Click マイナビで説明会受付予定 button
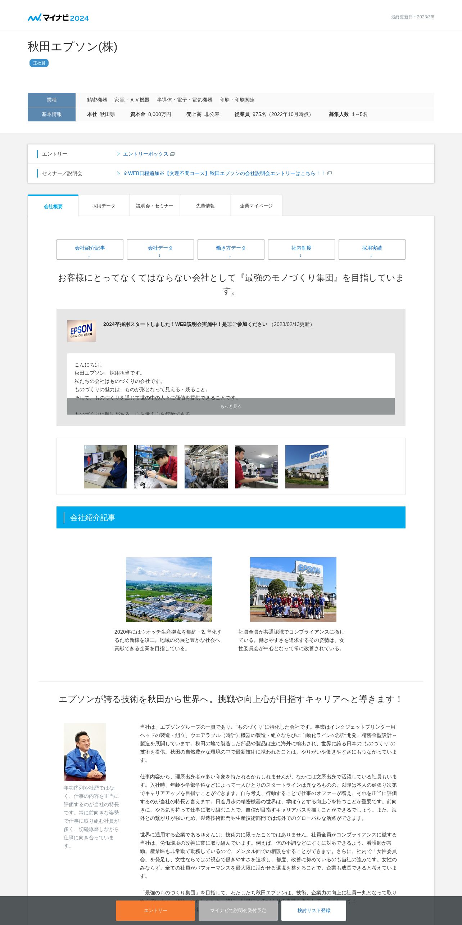The height and width of the screenshot is (925, 462). click(x=238, y=911)
